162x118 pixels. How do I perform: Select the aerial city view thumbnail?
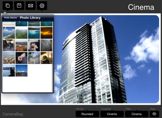[9, 58]
